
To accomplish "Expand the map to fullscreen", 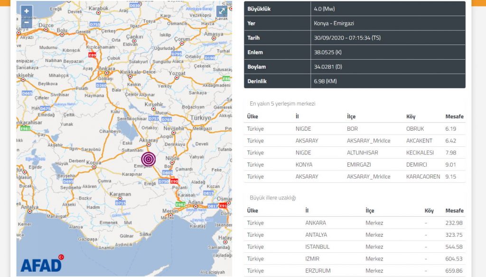I will (222, 11).
